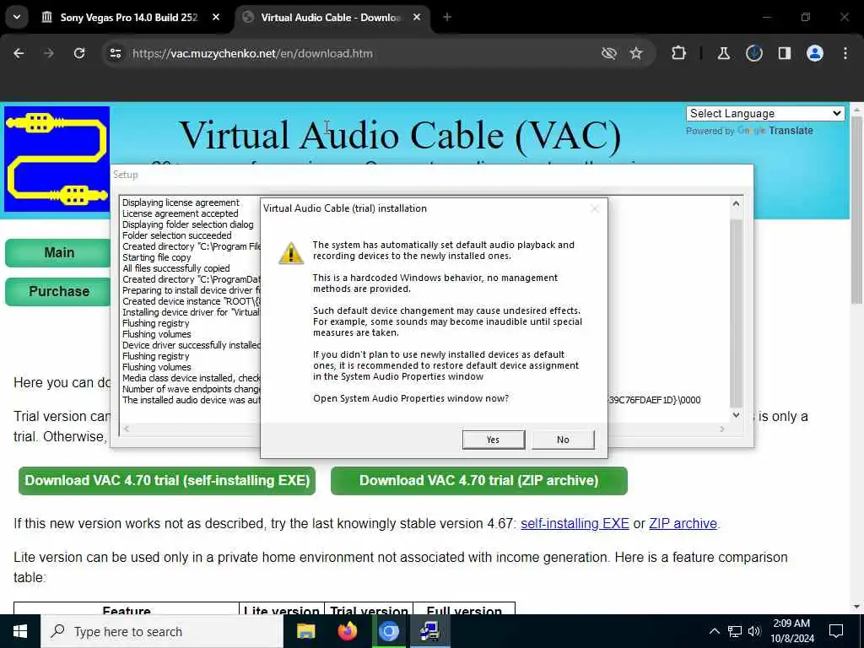Switch to Chrome on the taskbar
The image size is (864, 648).
coord(388,631)
